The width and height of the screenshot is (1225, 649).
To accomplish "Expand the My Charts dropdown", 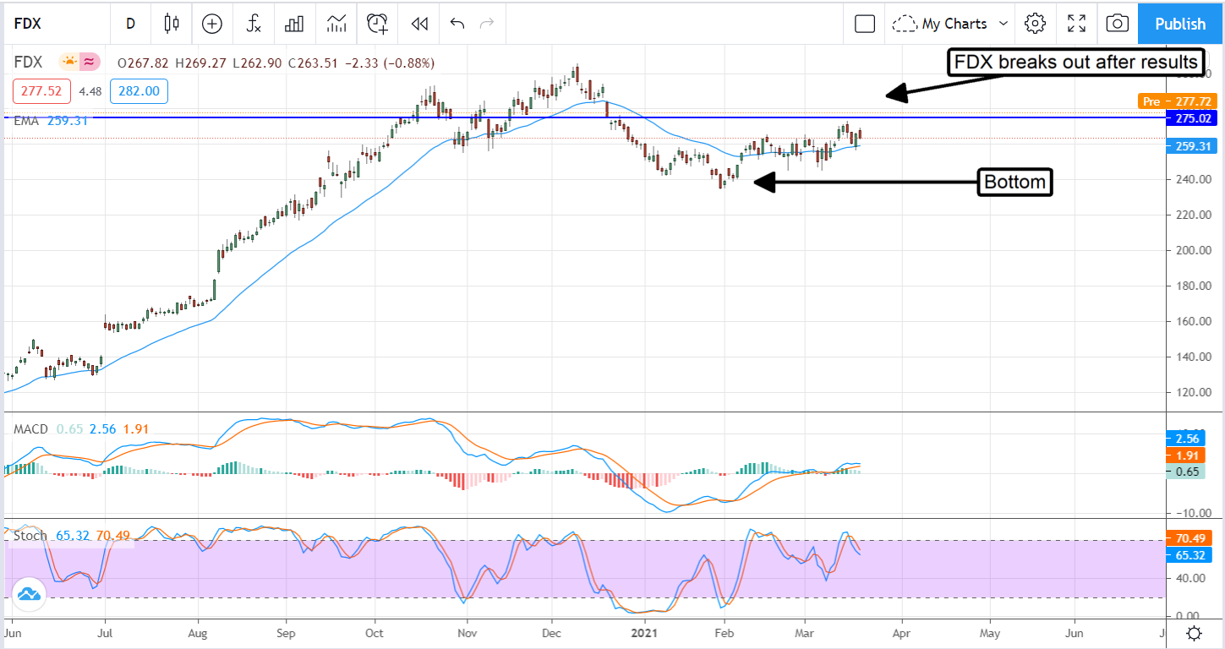I will 951,24.
